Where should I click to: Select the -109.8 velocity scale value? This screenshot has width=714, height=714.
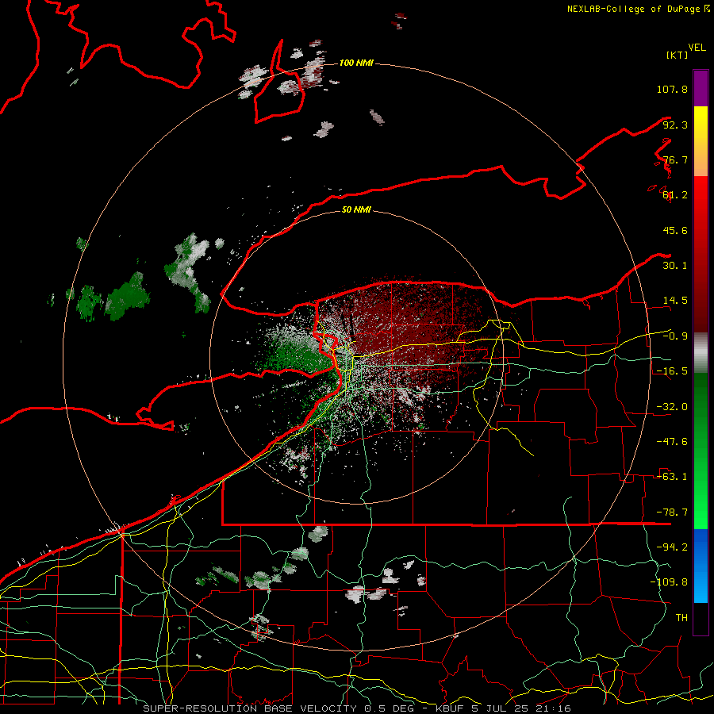[669, 582]
